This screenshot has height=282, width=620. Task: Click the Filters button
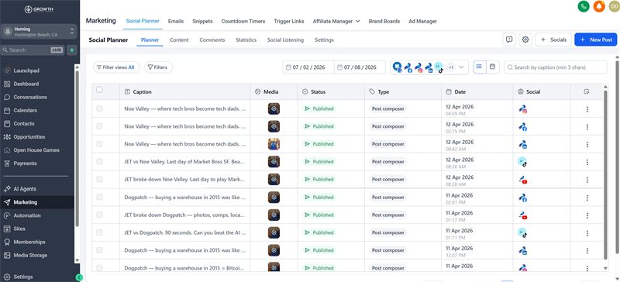tap(158, 67)
